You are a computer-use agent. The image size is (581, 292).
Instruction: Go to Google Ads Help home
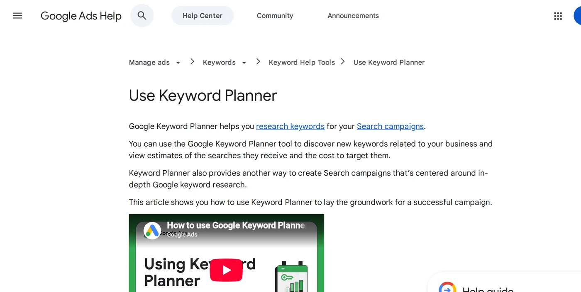pos(81,16)
